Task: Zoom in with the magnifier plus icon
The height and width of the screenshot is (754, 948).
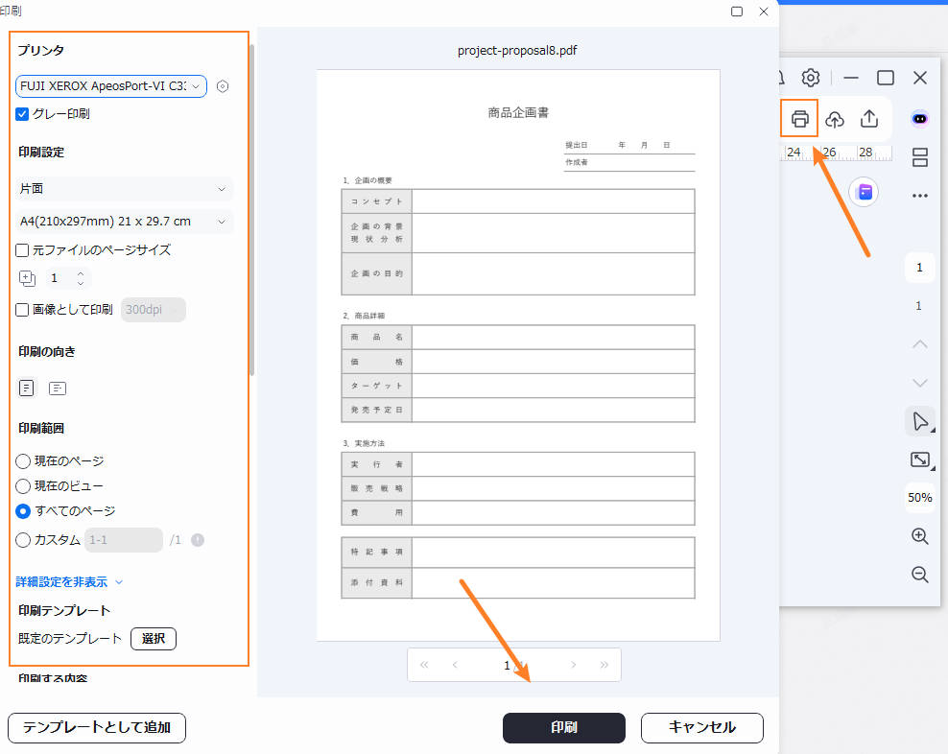Action: 919,536
